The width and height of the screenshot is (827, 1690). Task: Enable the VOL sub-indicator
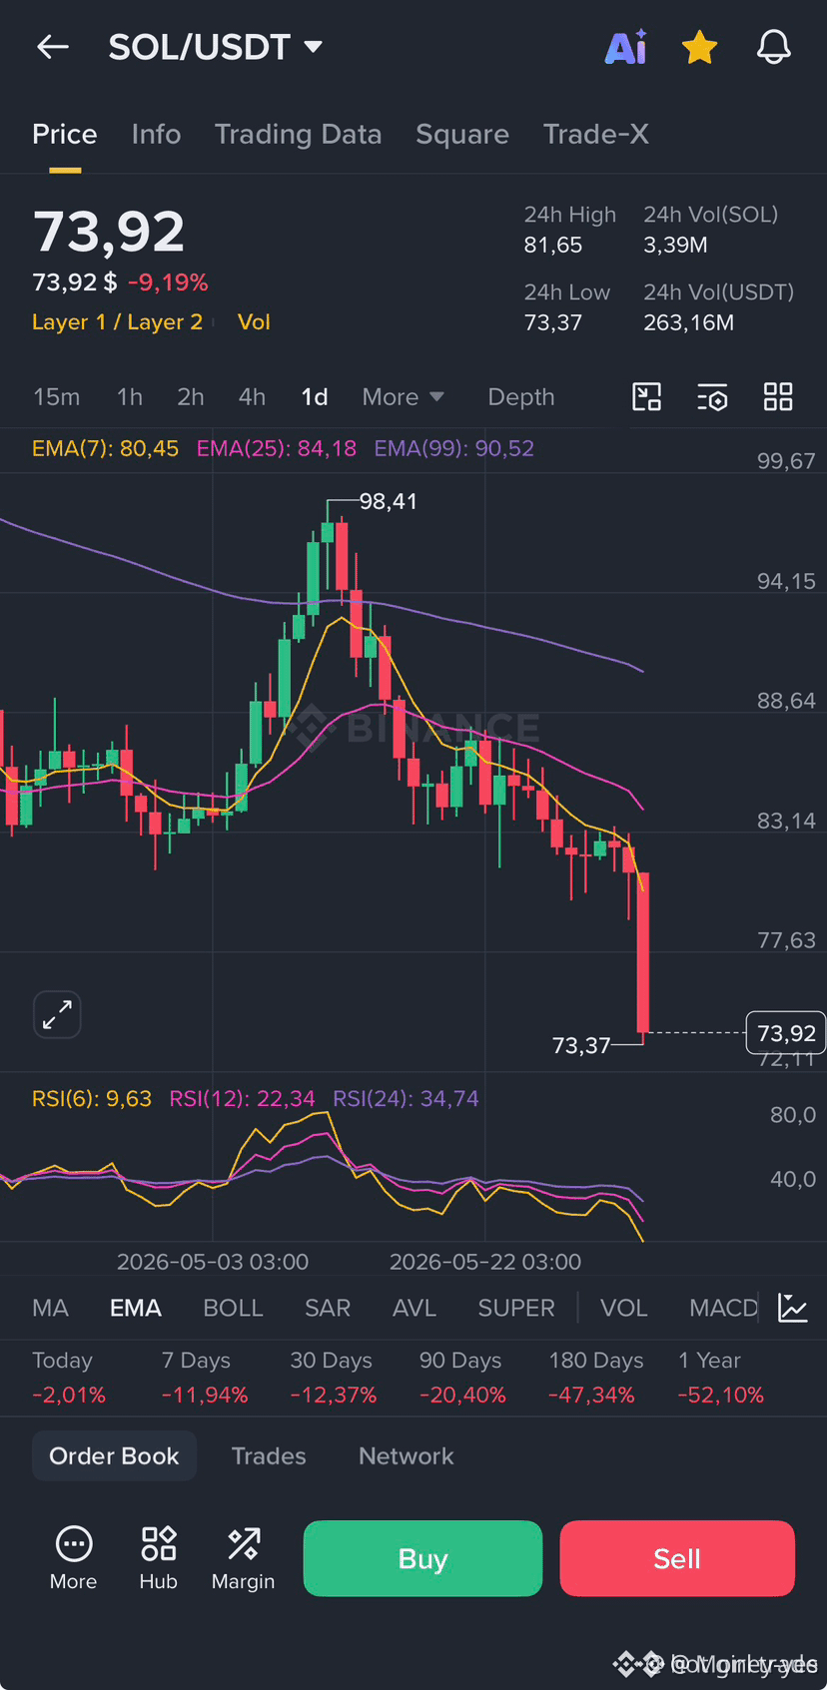coord(624,1308)
